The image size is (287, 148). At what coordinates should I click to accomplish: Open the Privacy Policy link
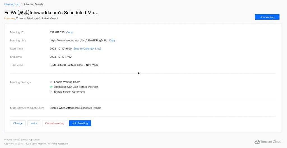tap(11, 140)
